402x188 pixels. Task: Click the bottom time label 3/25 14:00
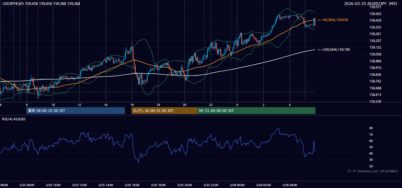pyautogui.click(x=106, y=185)
